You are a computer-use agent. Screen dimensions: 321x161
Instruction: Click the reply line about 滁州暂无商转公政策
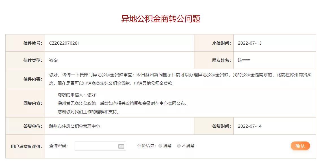click(122, 103)
